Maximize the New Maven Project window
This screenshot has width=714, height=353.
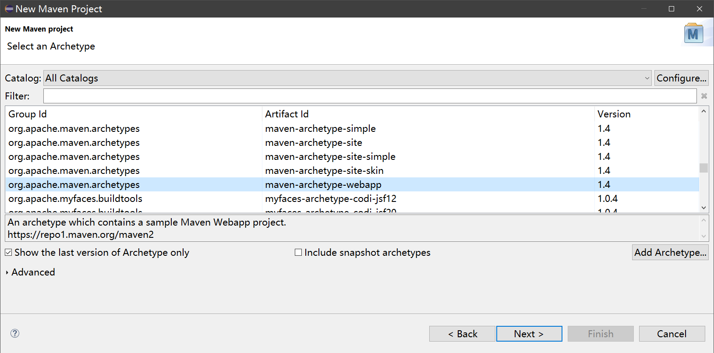(x=671, y=9)
